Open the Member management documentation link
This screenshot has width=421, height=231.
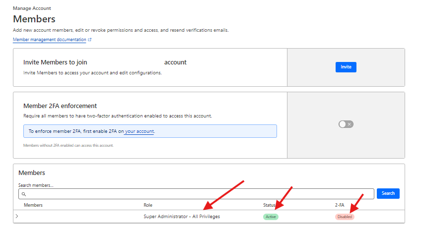pyautogui.click(x=50, y=40)
